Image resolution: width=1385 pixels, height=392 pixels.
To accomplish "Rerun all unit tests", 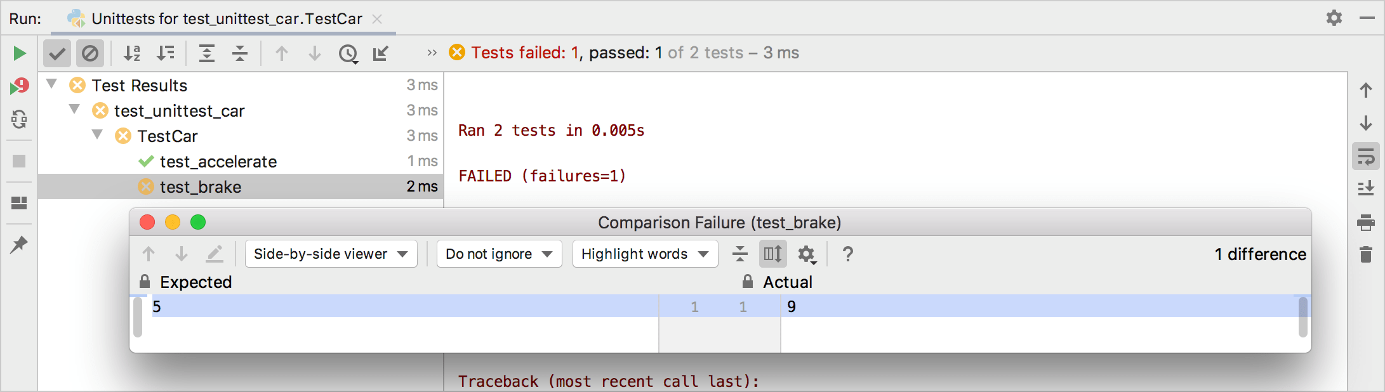I will coord(19,53).
